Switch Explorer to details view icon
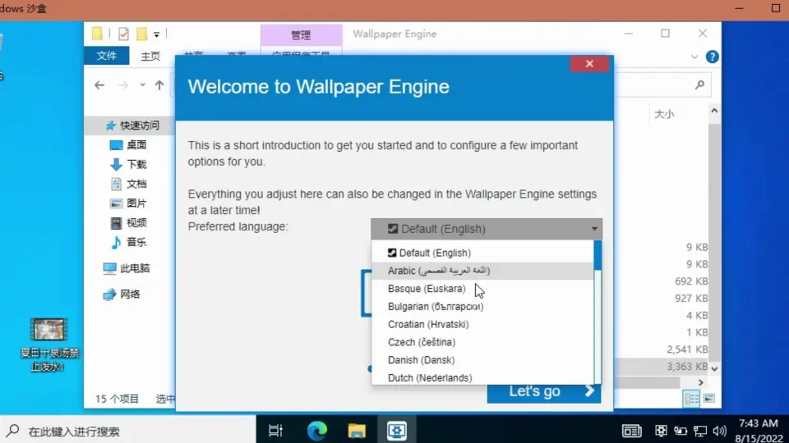789x443 pixels. click(691, 399)
